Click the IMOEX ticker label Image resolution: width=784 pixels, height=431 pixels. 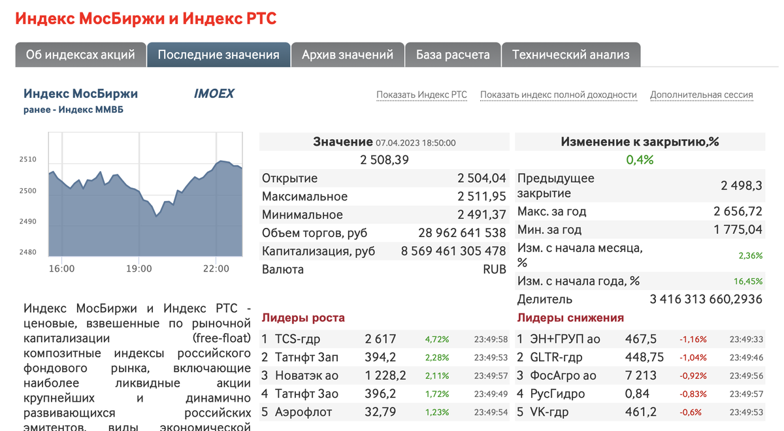coord(214,93)
